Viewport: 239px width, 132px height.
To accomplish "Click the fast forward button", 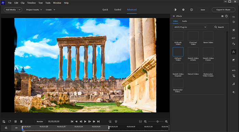I will pos(94,121).
